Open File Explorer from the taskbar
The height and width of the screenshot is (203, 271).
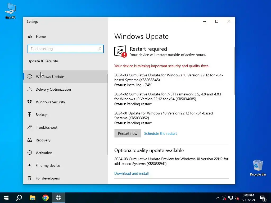pos(32,198)
